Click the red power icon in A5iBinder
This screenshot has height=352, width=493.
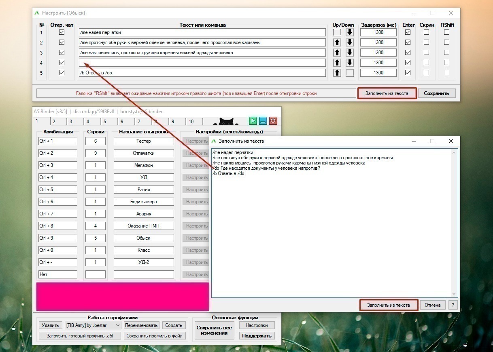point(273,121)
